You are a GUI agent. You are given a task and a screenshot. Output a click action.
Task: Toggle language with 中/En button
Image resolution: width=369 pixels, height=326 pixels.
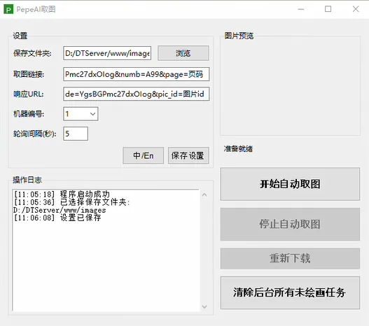click(x=143, y=155)
